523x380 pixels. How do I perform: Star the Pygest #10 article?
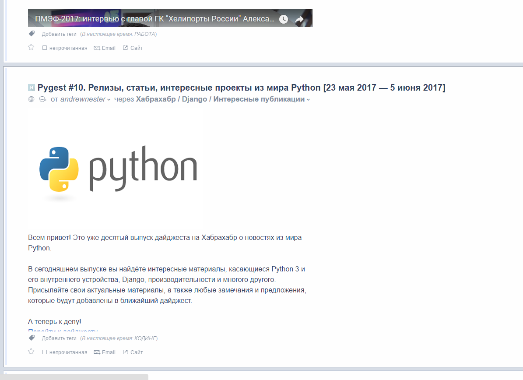31,351
